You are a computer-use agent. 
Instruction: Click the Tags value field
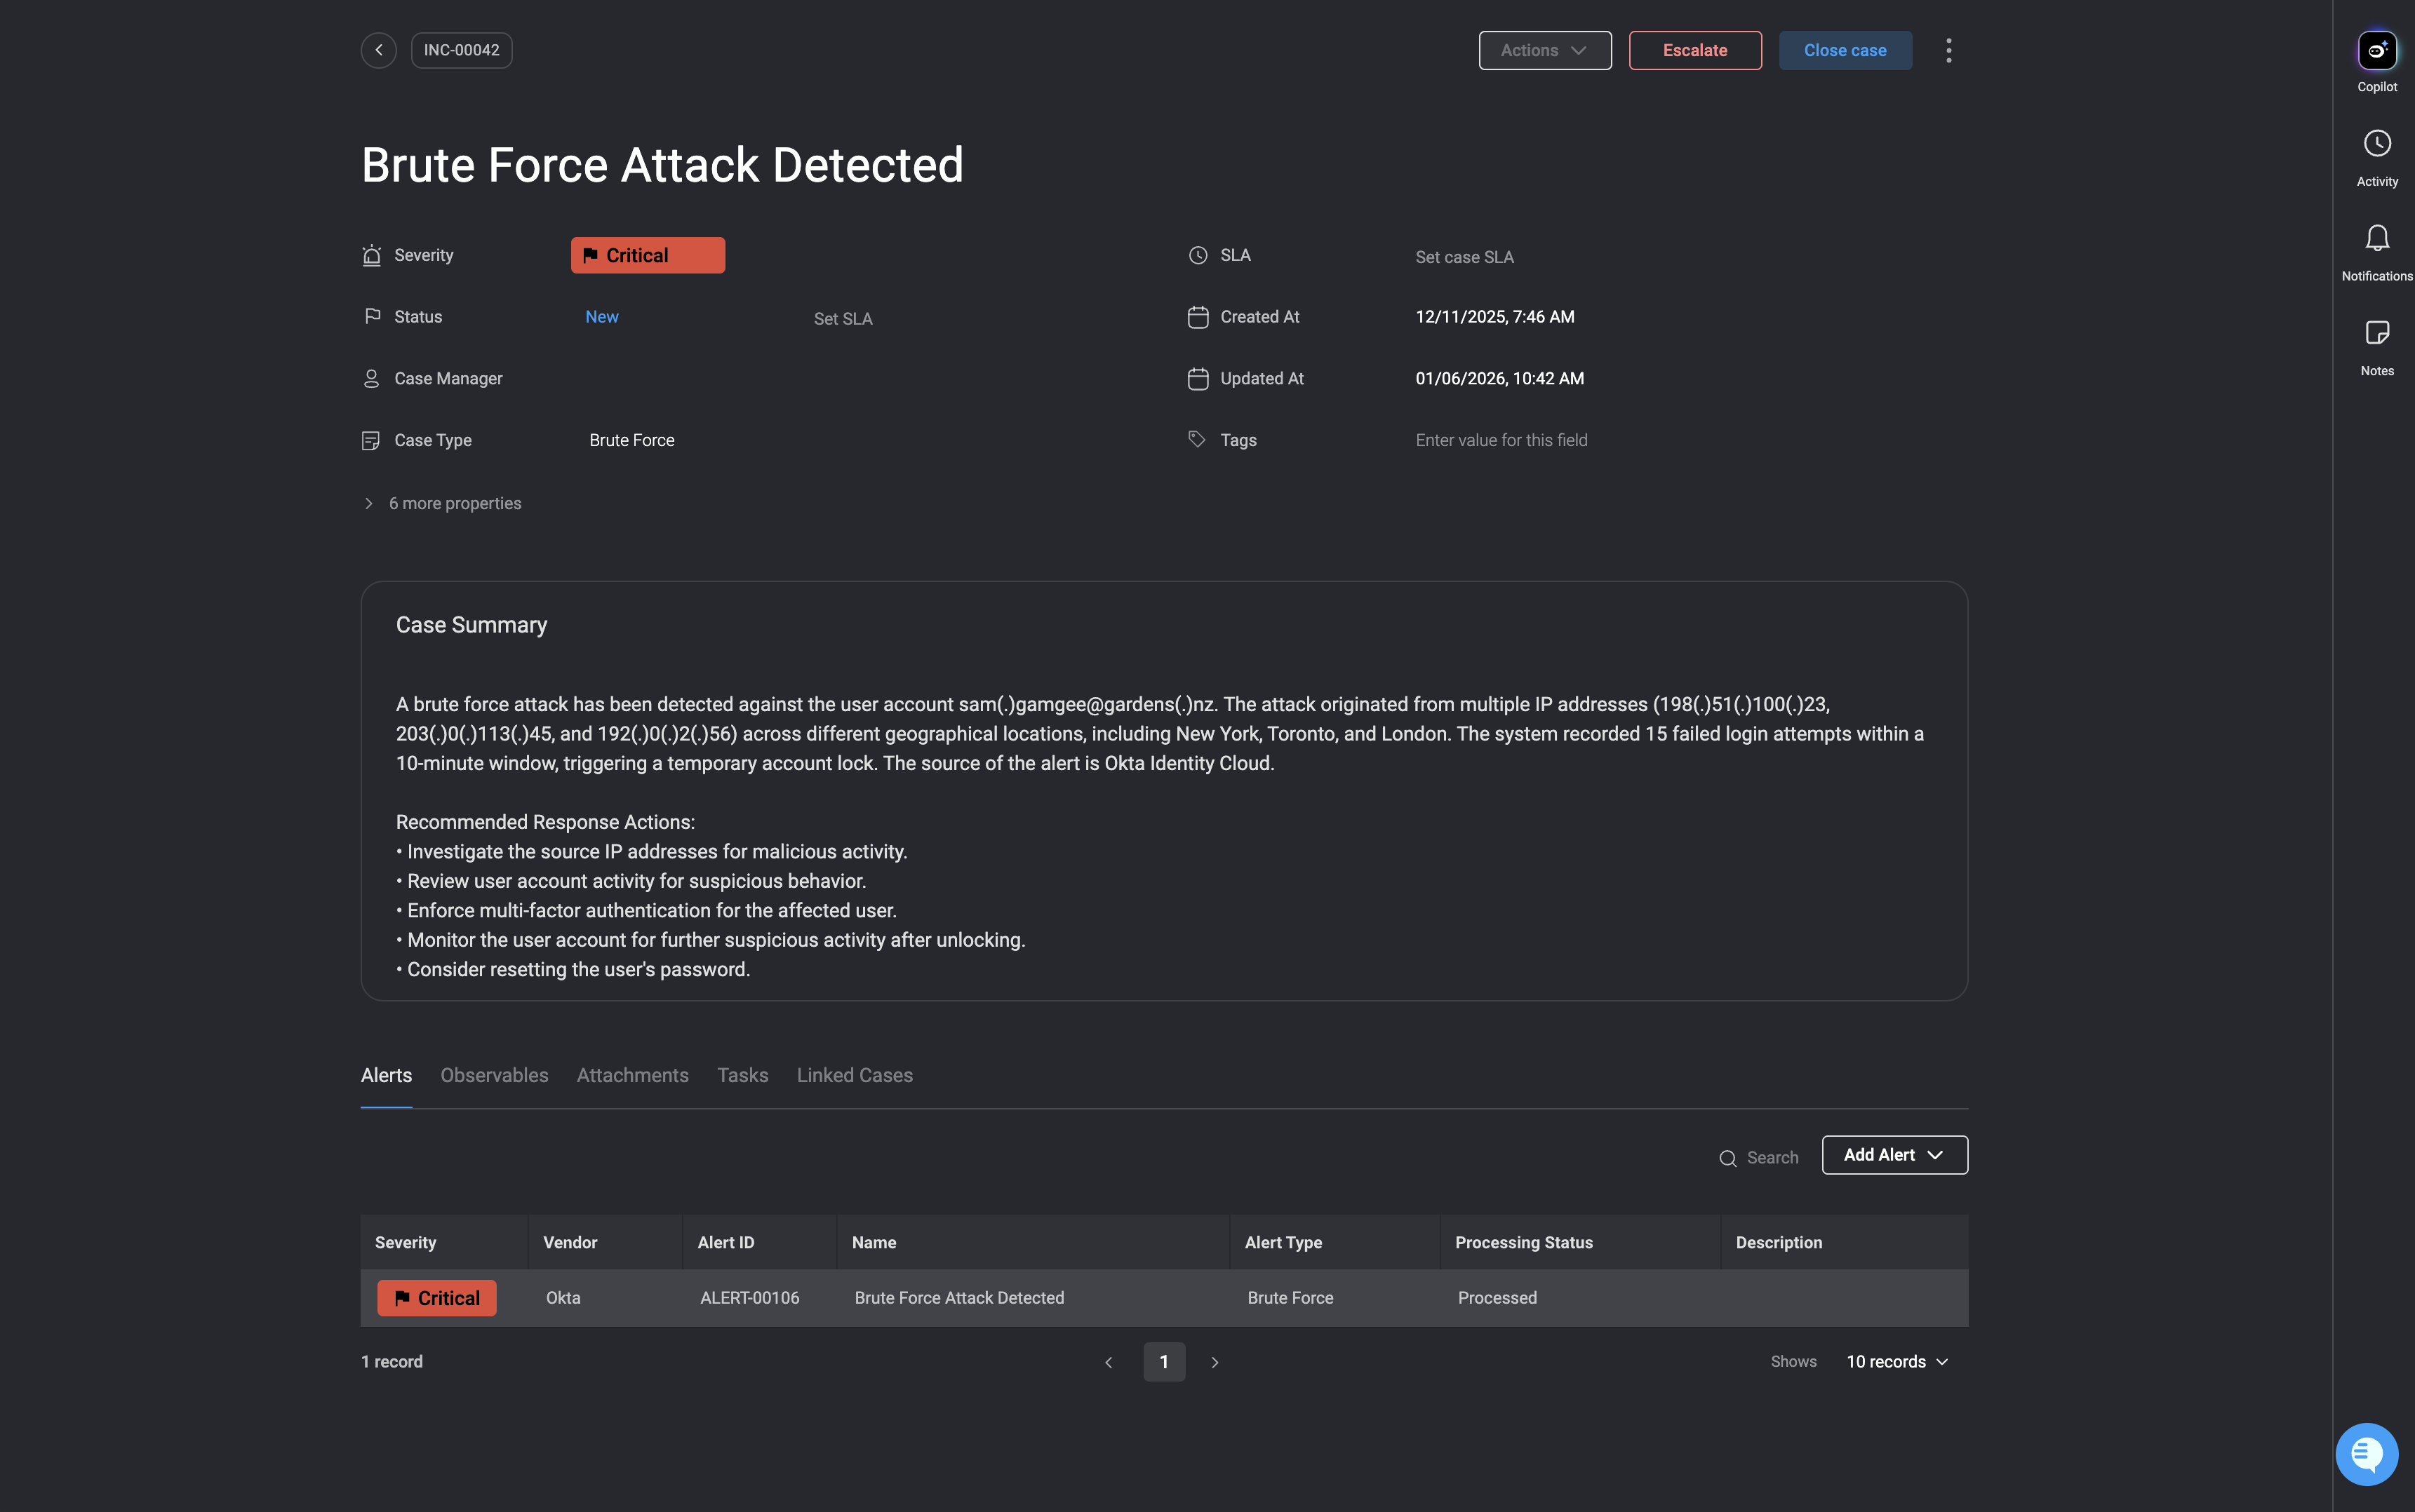1501,440
